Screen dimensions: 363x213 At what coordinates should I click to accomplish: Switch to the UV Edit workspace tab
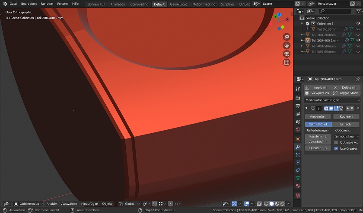[x=244, y=4]
